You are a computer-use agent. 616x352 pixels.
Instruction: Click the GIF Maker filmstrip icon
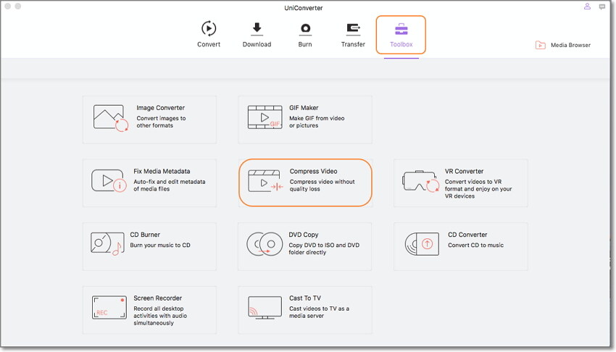(x=265, y=117)
